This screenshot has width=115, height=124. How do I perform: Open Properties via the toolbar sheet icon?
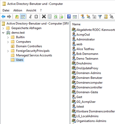pos(50,16)
